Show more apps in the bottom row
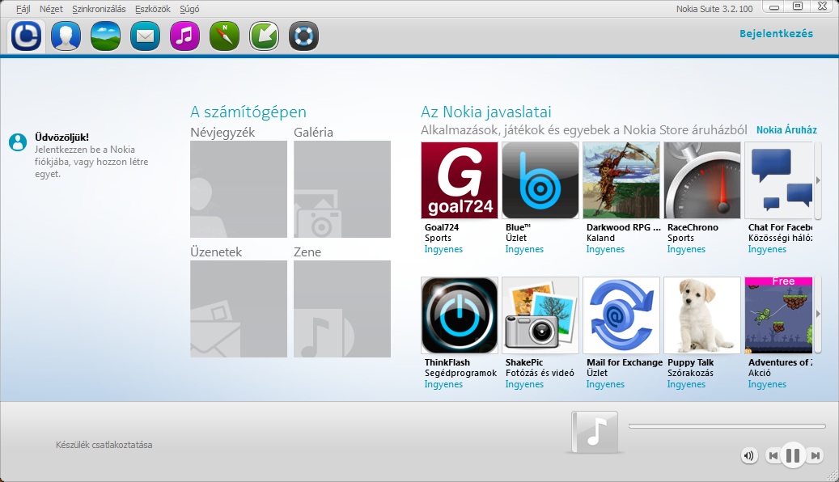Image resolution: width=839 pixels, height=482 pixels. tap(818, 314)
